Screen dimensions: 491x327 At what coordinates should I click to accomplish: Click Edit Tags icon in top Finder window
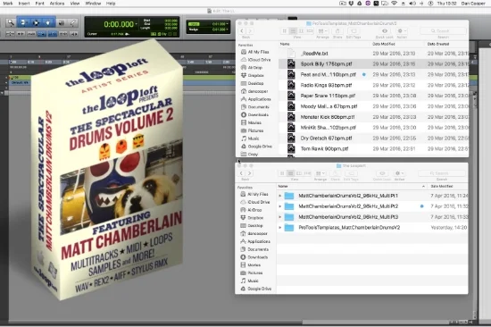(x=354, y=31)
